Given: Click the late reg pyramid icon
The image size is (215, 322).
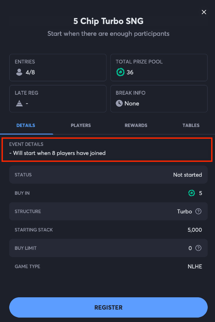Looking at the screenshot, I should click(x=19, y=104).
